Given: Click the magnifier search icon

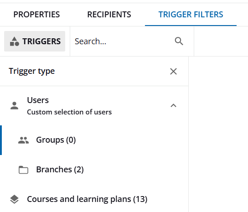Looking at the screenshot, I should point(179,41).
